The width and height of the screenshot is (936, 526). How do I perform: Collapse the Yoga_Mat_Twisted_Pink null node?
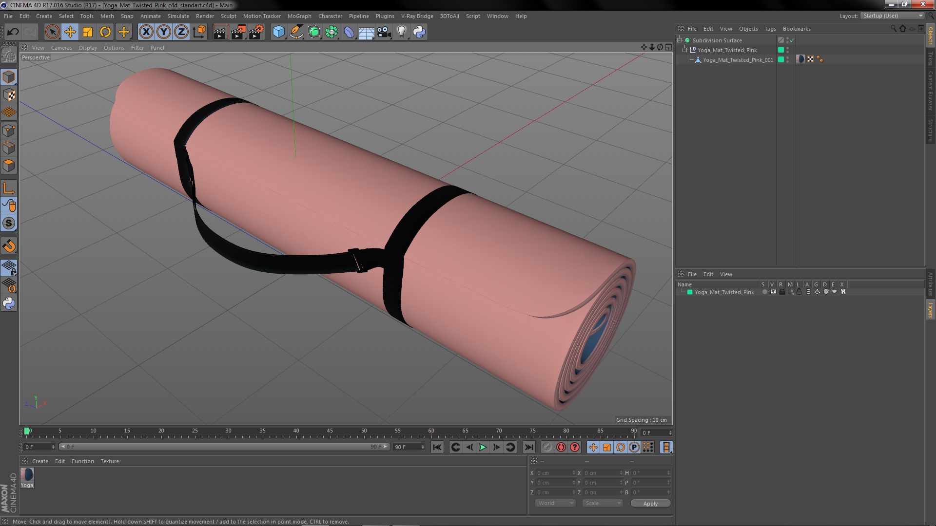(684, 50)
